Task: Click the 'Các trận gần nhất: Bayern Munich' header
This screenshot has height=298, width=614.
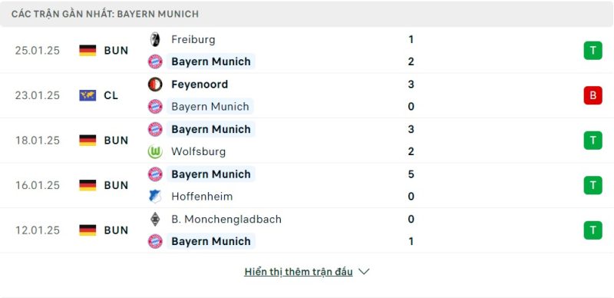Action: tap(105, 14)
